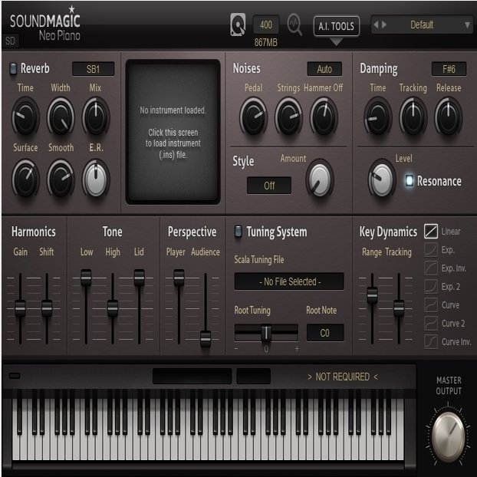Go to the previous preset
This screenshot has height=477, width=477.
(377, 25)
